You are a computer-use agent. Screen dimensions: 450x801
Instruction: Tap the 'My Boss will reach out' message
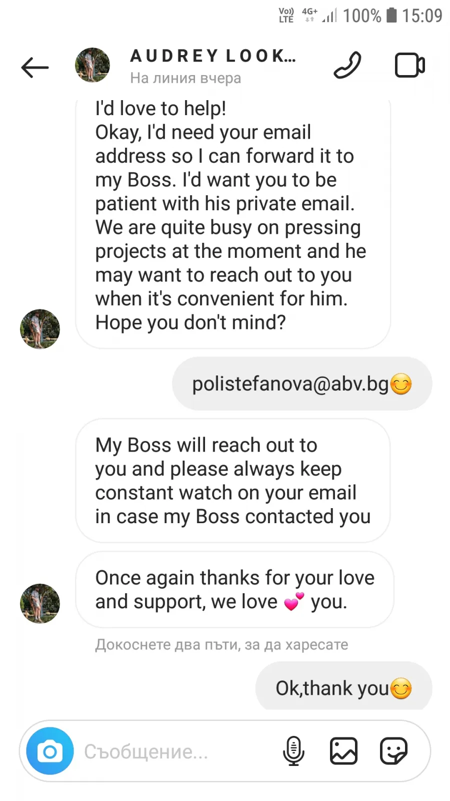[232, 481]
